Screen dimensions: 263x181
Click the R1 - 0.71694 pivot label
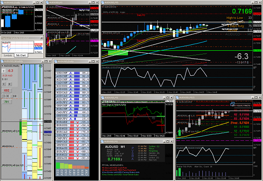tap(242, 119)
